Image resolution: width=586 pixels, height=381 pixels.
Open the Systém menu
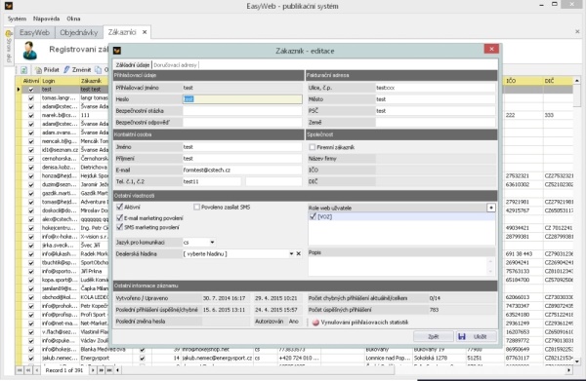17,19
